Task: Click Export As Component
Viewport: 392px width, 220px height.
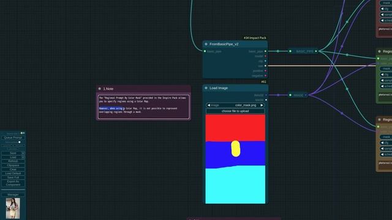Action: pyautogui.click(x=13, y=183)
